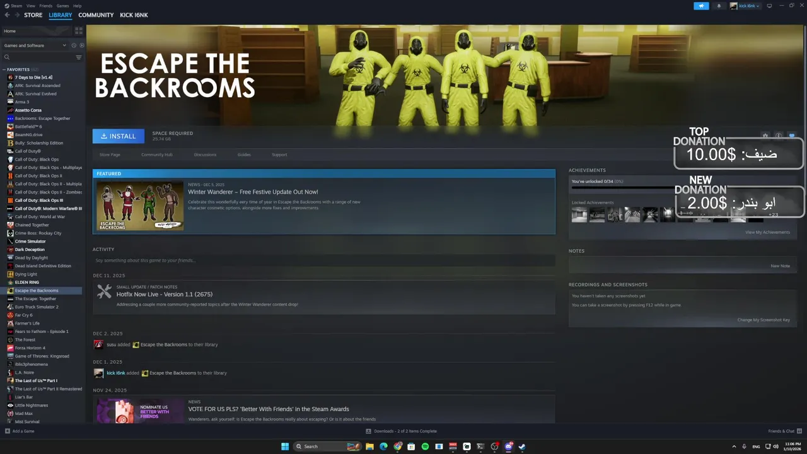The height and width of the screenshot is (454, 807).
Task: Click the ready-to-play filter icon
Action: pos(81,45)
